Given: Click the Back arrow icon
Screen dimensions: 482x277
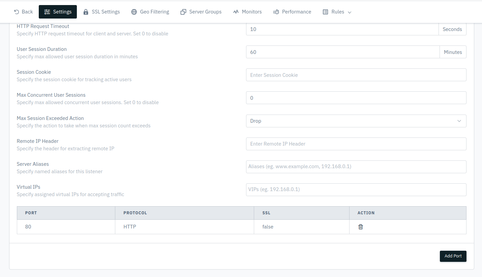Looking at the screenshot, I should click(x=17, y=12).
